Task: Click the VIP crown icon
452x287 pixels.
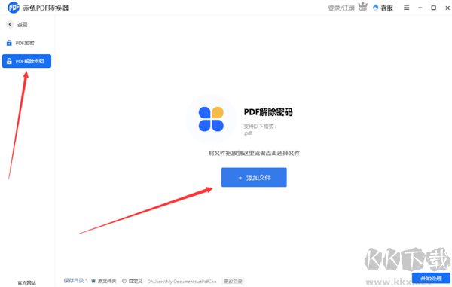Action: [x=362, y=7]
